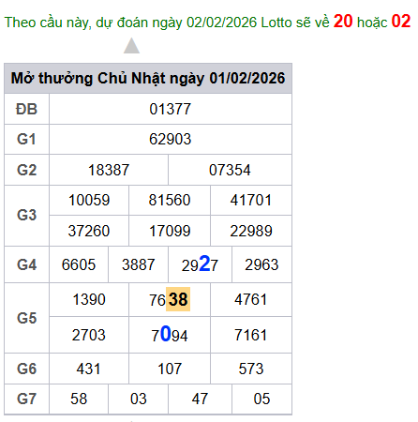This screenshot has height=422, width=418.
Task: Select G7 number 47
Action: [x=200, y=399]
